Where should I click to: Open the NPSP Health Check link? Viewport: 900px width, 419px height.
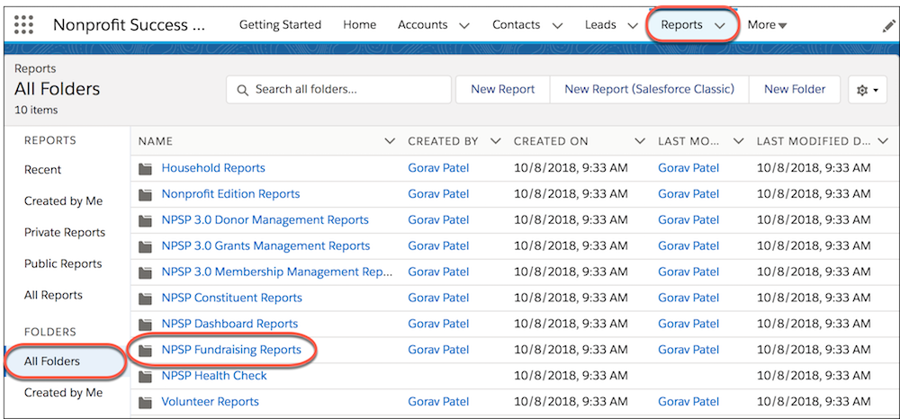coord(214,376)
